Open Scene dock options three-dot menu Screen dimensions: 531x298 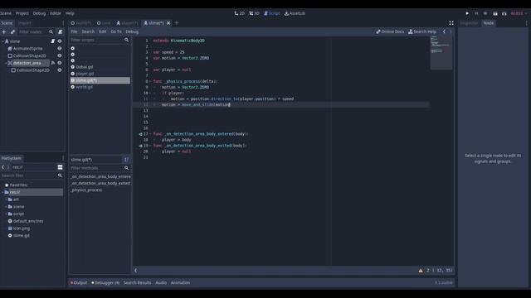63,23
